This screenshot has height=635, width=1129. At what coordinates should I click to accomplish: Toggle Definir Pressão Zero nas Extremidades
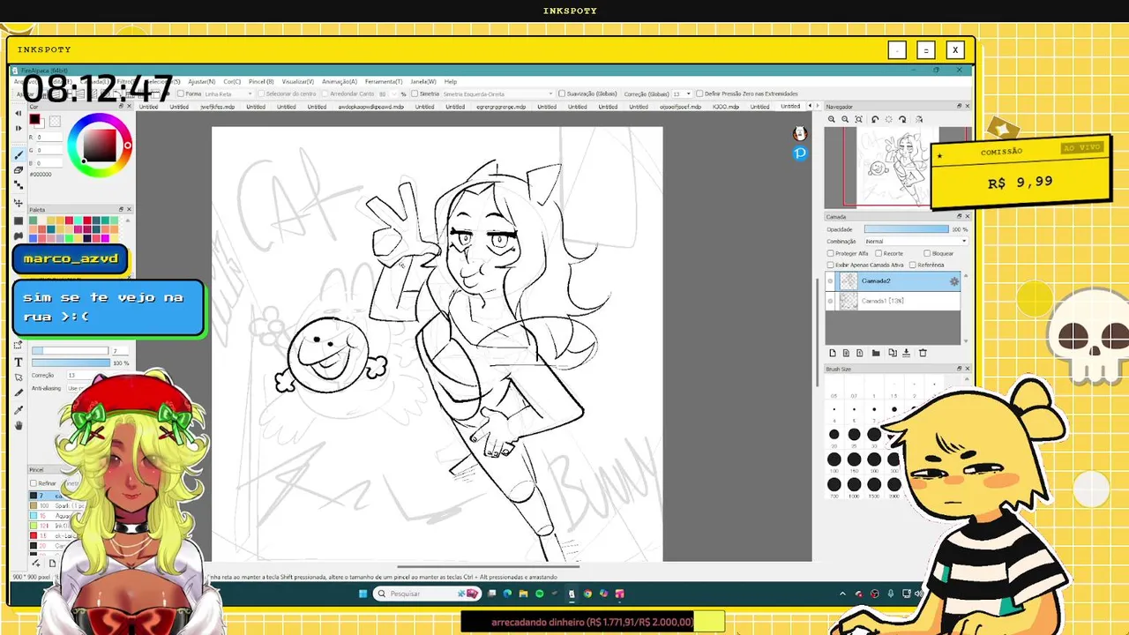(699, 93)
